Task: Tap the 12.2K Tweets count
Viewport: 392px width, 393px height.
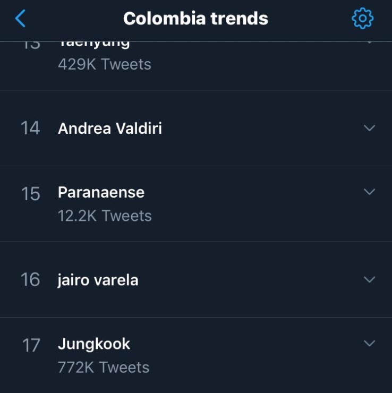Action: [x=105, y=216]
